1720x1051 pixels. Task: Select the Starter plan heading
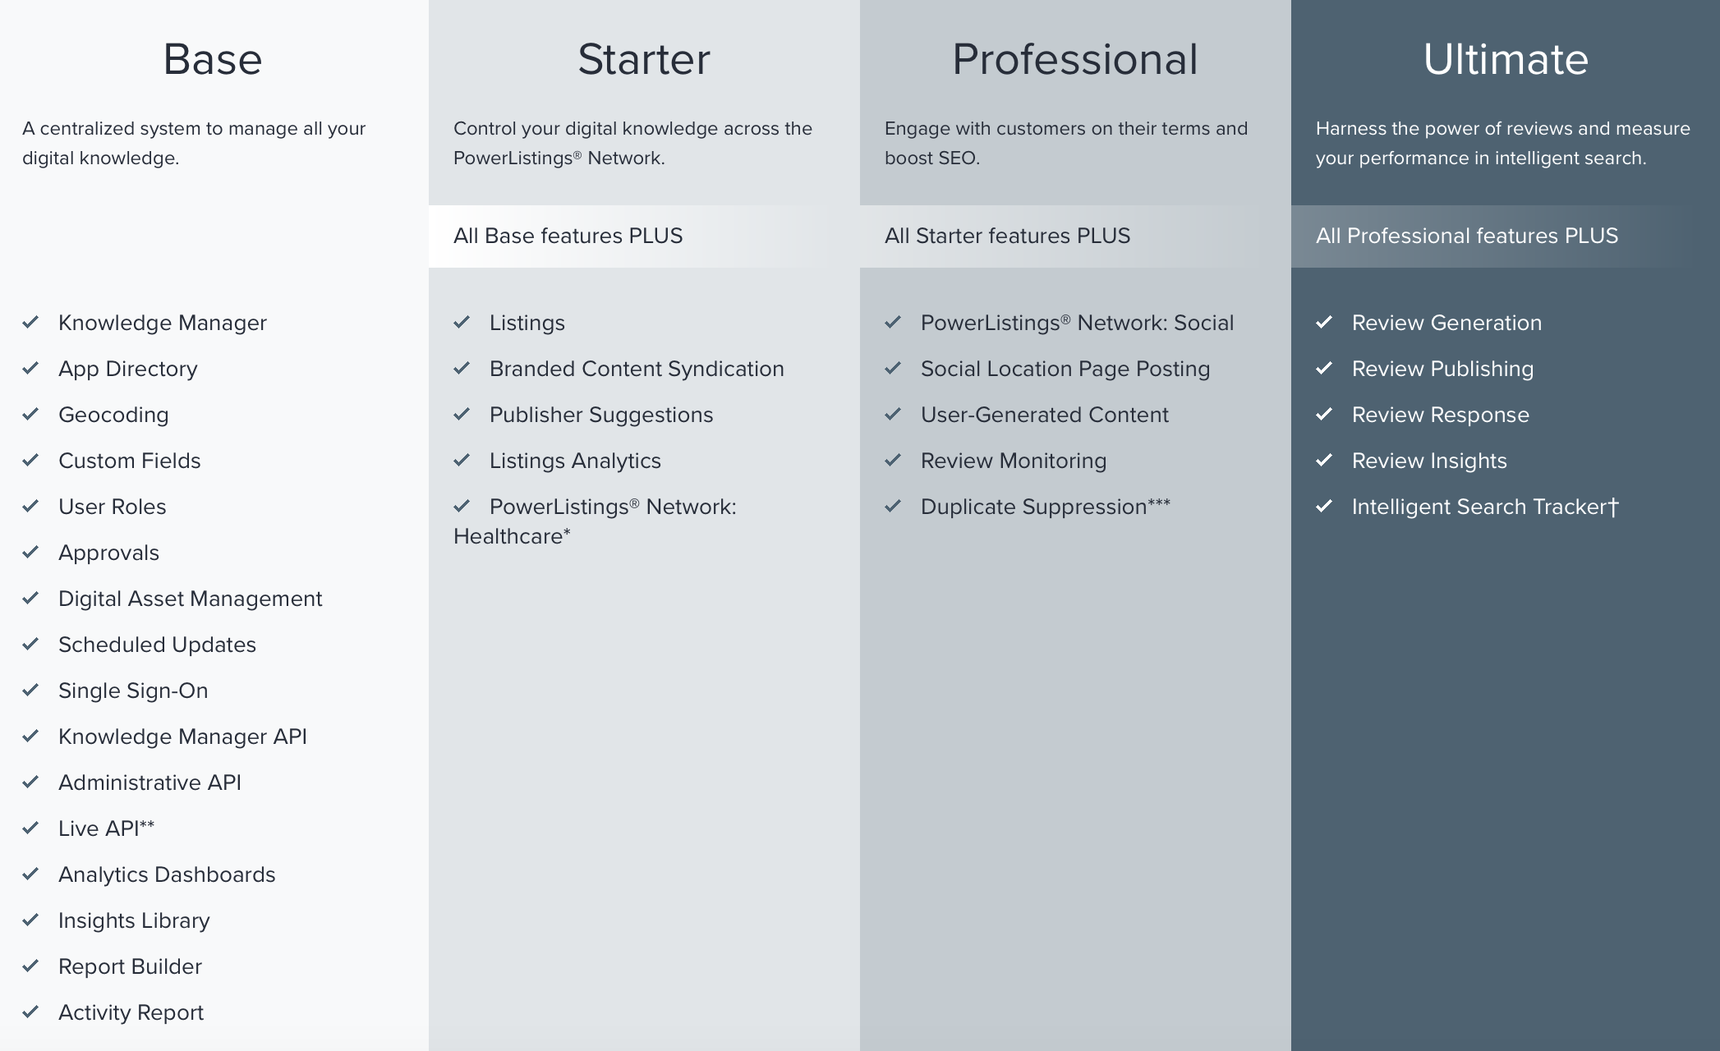(x=644, y=59)
